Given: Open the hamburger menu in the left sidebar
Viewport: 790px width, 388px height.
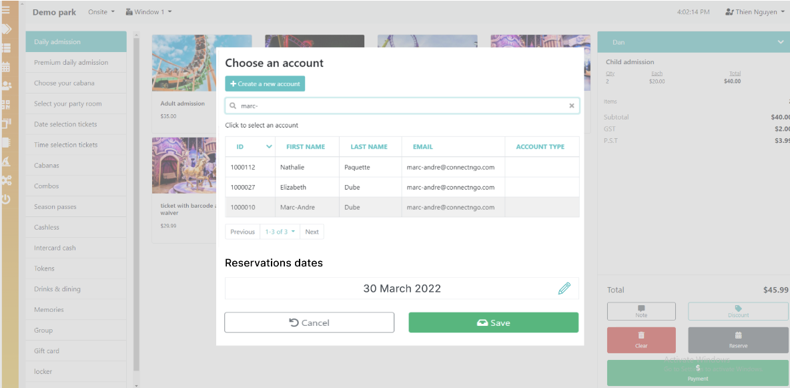Looking at the screenshot, I should coord(6,10).
